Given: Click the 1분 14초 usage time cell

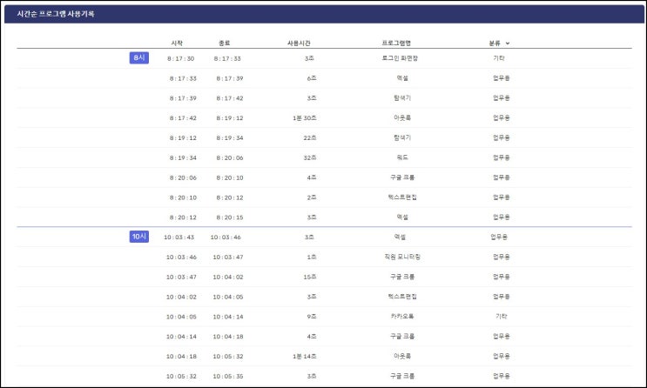Looking at the screenshot, I should click(x=305, y=357).
